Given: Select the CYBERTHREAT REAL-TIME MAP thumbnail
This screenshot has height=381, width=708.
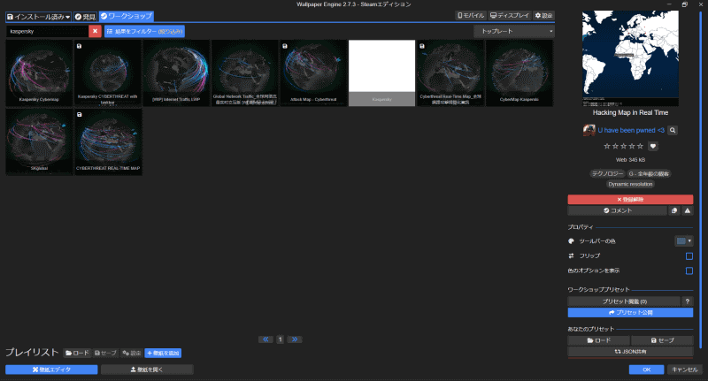Looking at the screenshot, I should tap(108, 141).
